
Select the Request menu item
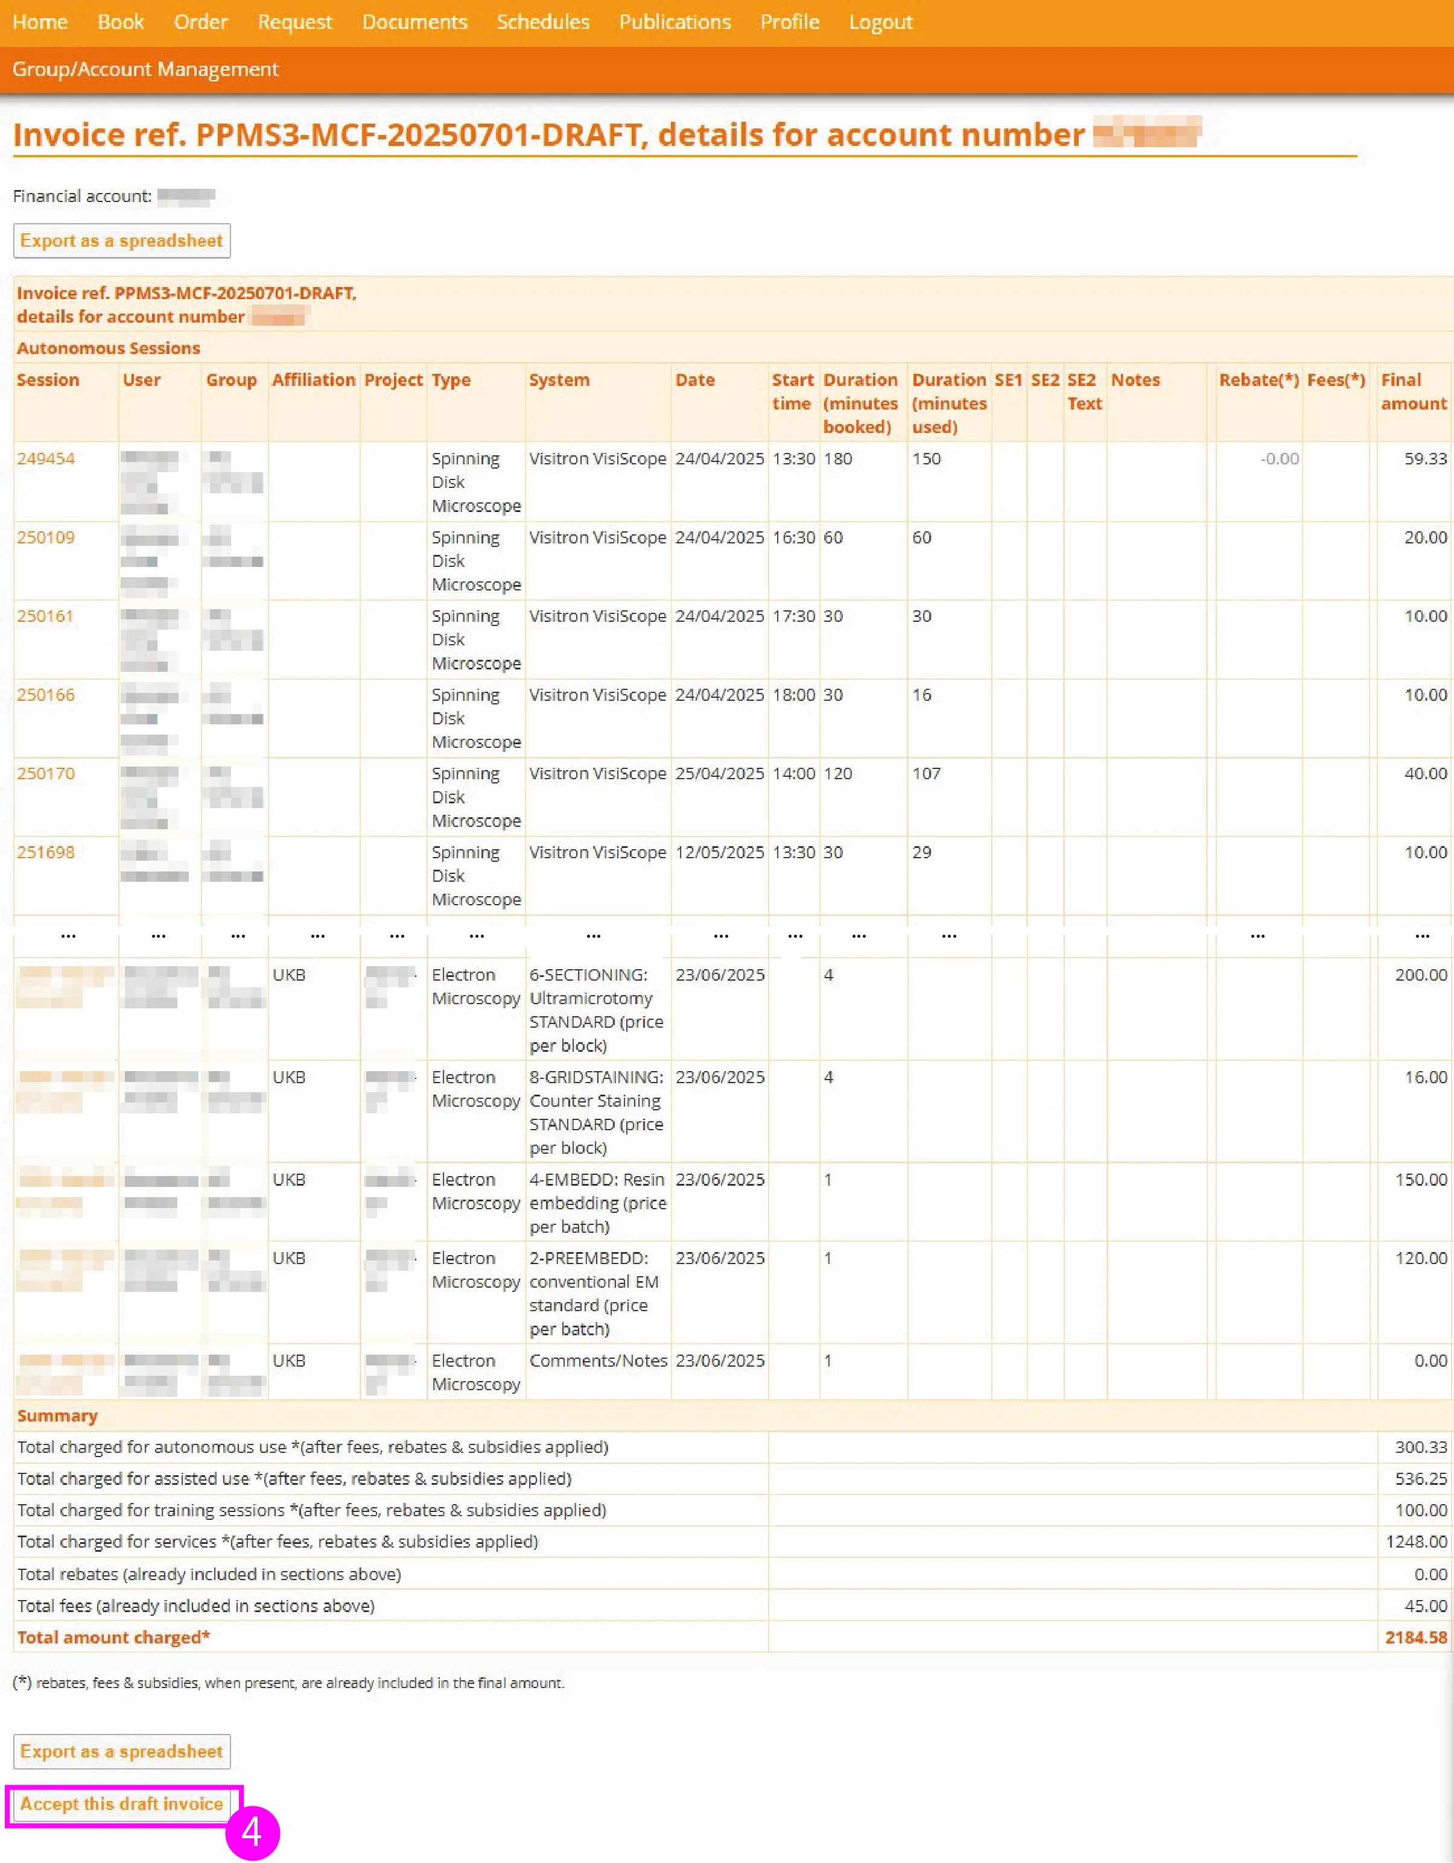click(x=294, y=21)
